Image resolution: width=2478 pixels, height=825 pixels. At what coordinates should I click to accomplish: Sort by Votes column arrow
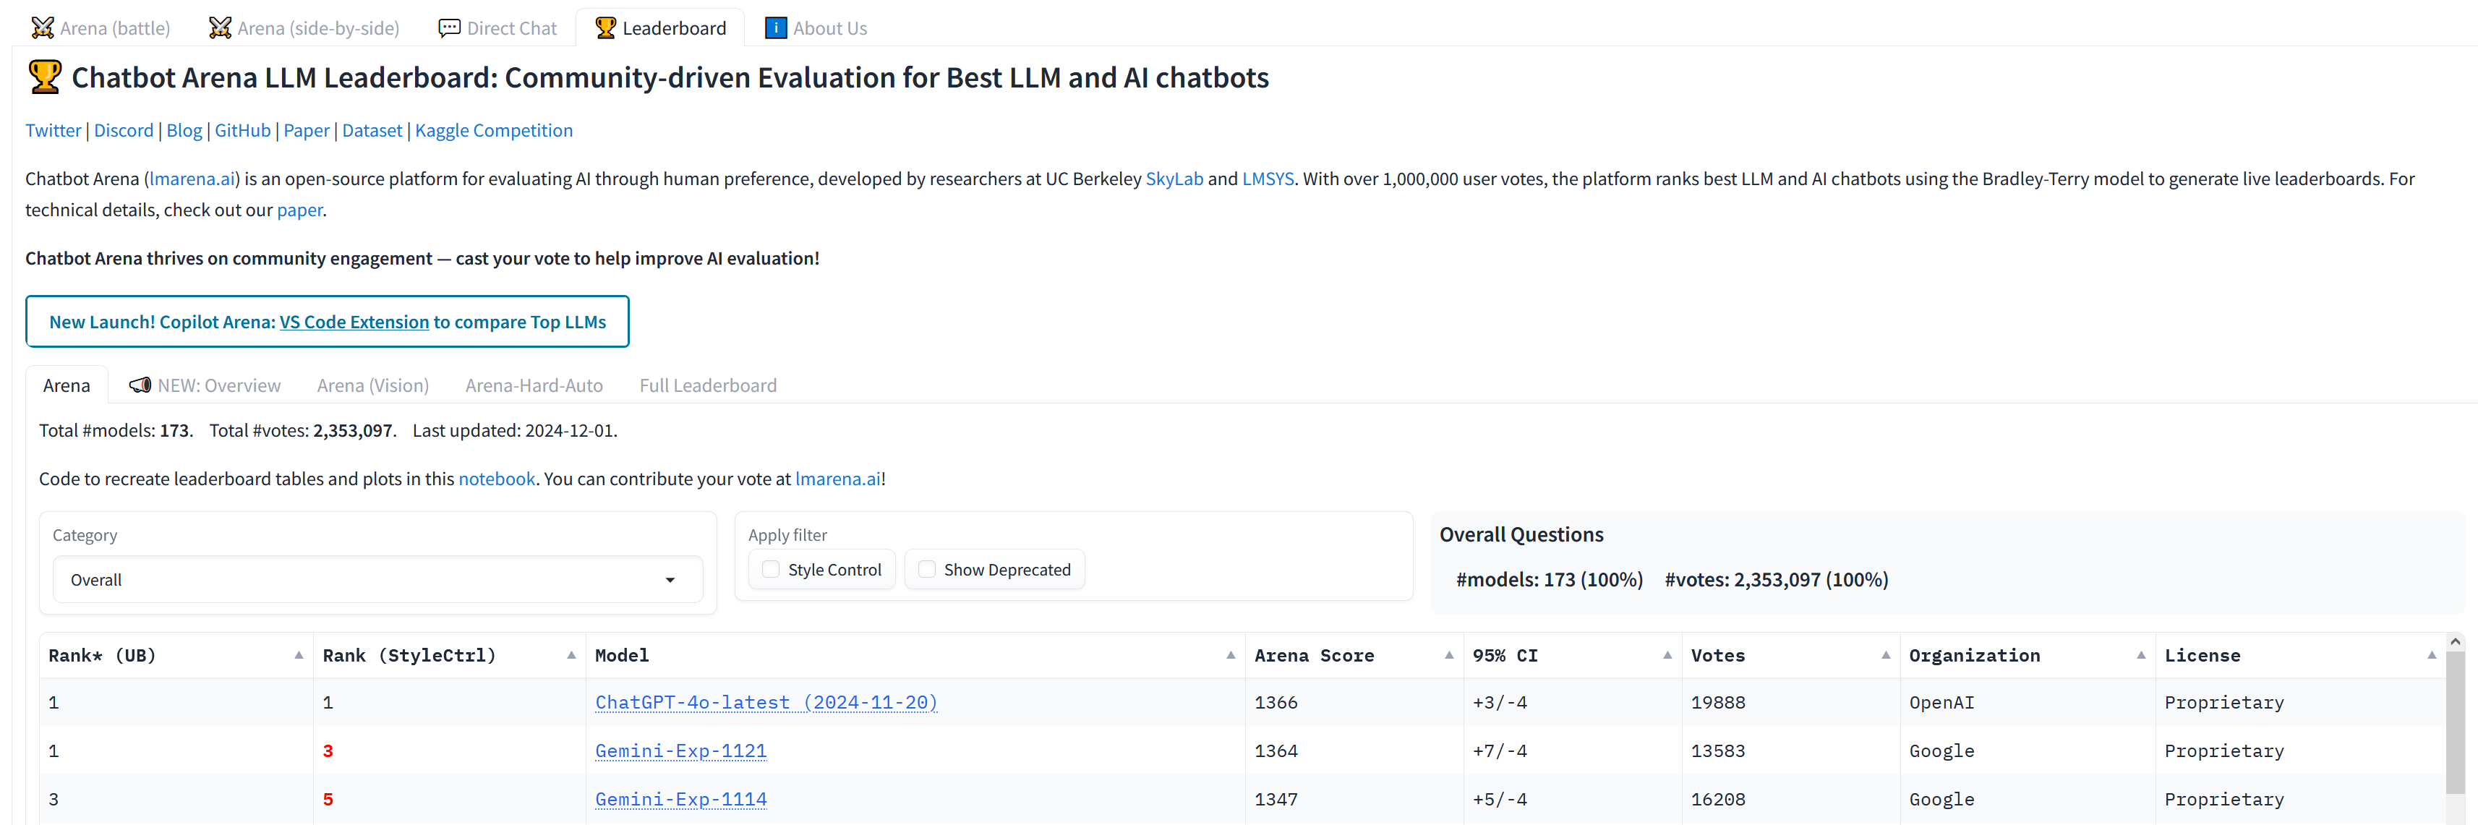point(1886,655)
